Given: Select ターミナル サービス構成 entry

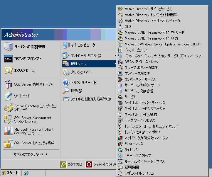Looking at the screenshot, I should [162, 115].
